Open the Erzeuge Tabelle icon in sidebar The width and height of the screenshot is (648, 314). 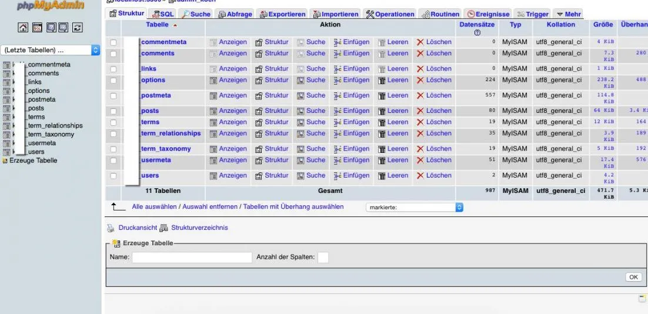click(x=5, y=161)
